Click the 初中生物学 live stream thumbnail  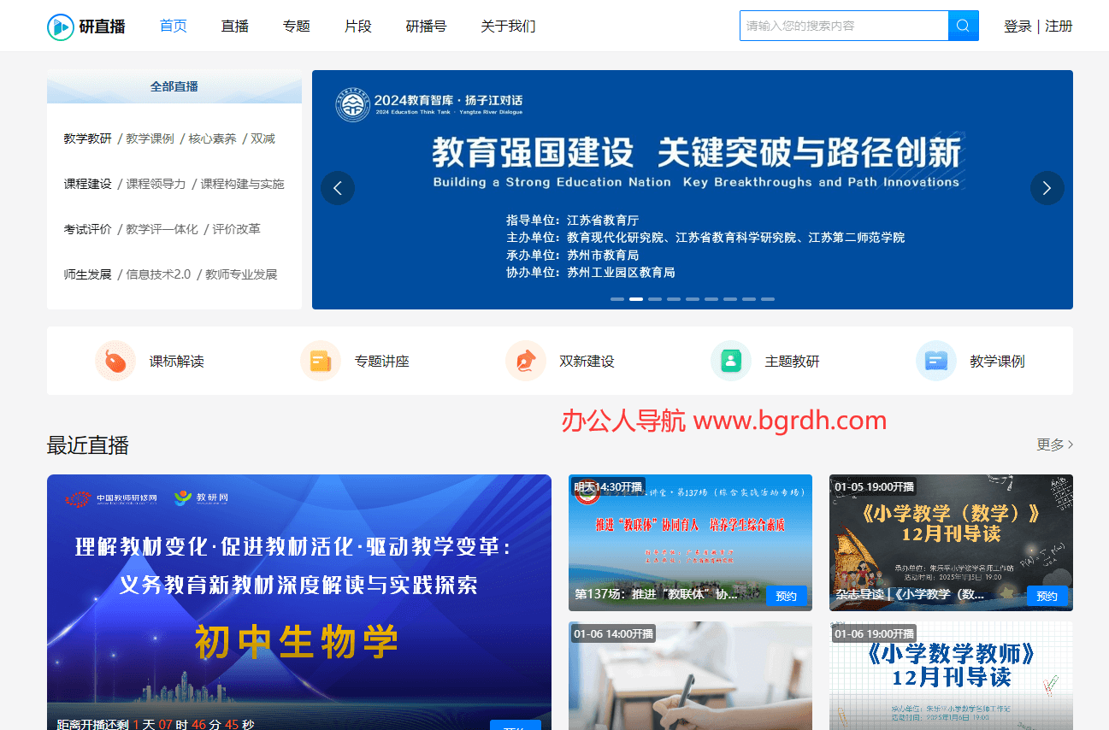pos(299,598)
